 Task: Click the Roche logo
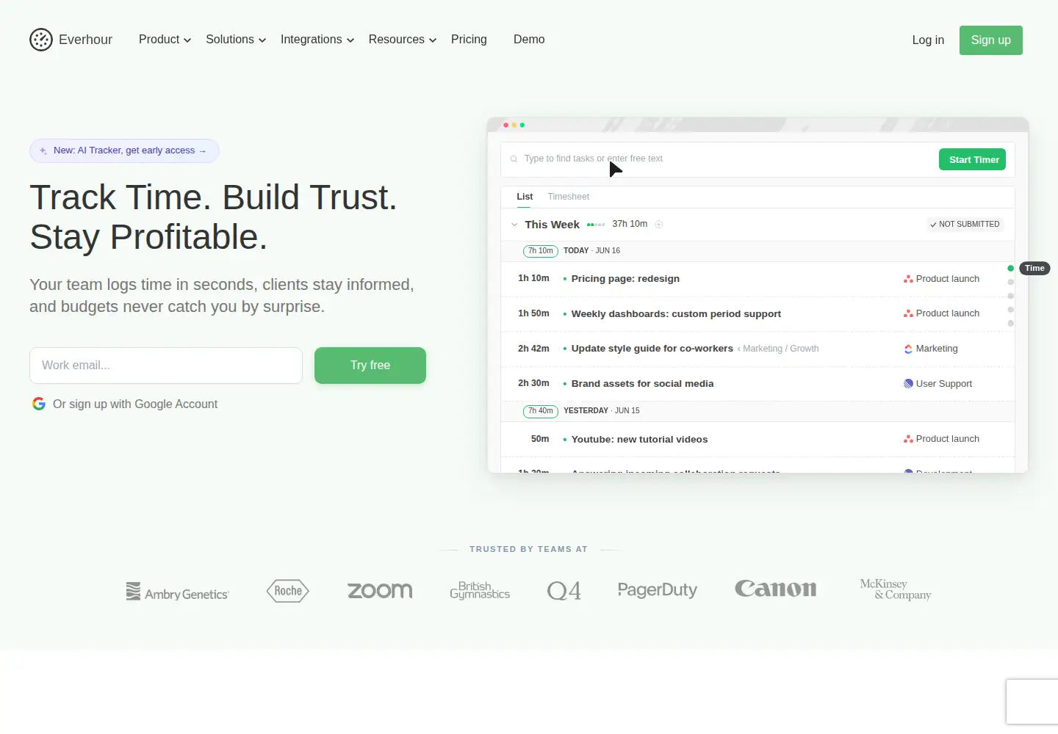tap(288, 591)
